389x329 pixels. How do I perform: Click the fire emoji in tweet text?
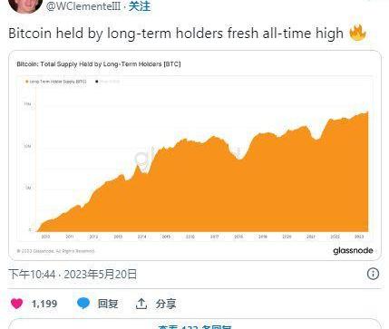[357, 33]
